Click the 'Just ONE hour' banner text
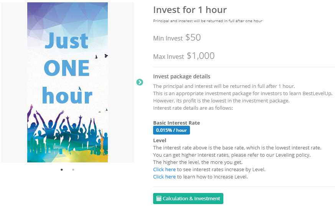Screen dimensions: 335x206 [67, 68]
